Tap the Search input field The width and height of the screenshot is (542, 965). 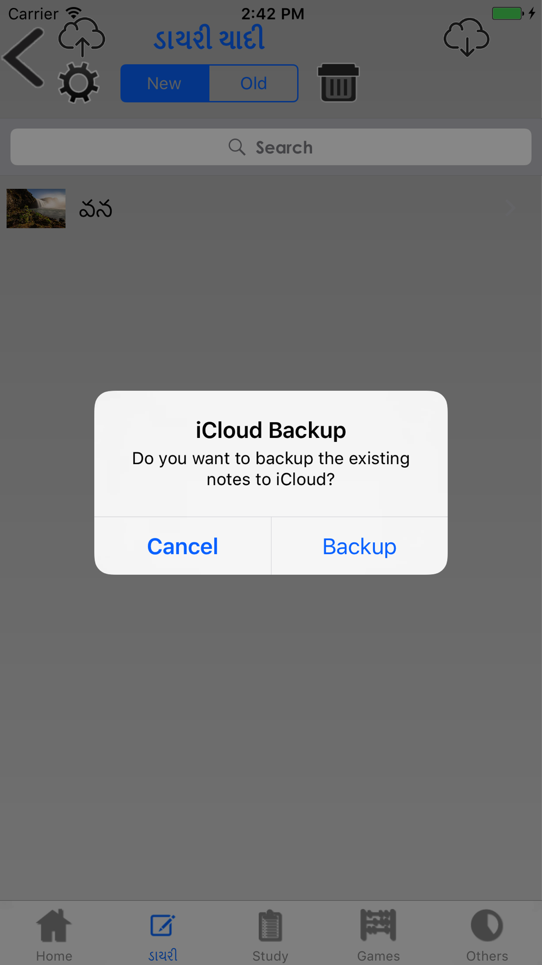point(271,147)
